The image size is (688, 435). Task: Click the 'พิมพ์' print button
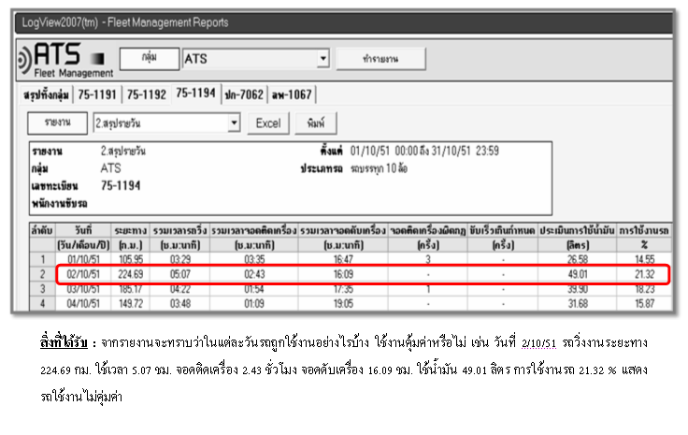pyautogui.click(x=315, y=123)
